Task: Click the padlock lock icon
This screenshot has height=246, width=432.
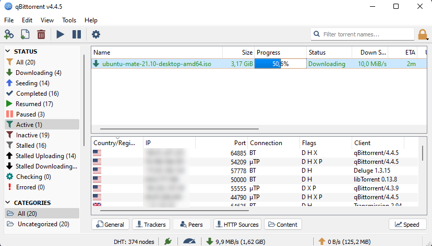Action: point(423,35)
